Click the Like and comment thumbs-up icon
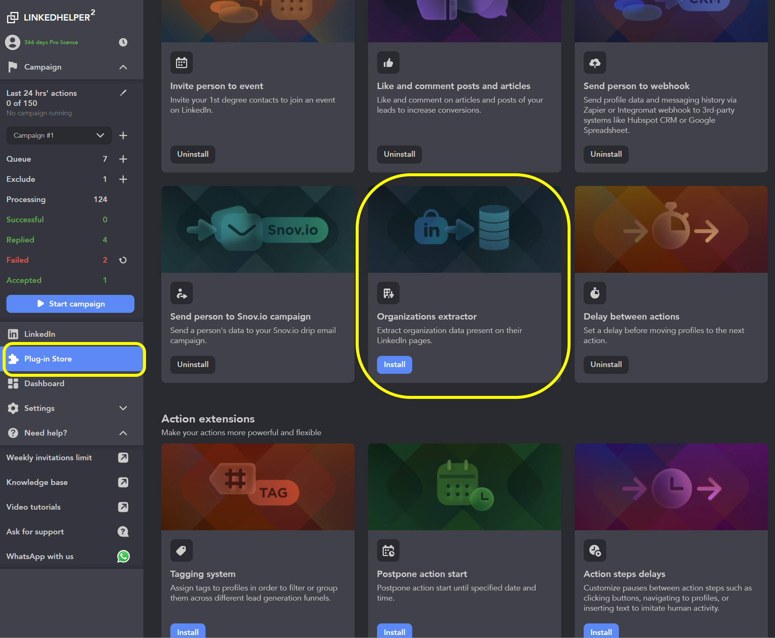The width and height of the screenshot is (775, 638). coord(388,63)
